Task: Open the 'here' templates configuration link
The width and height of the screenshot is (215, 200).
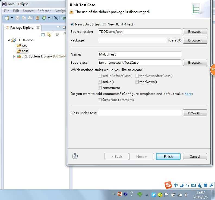Action: point(188,94)
